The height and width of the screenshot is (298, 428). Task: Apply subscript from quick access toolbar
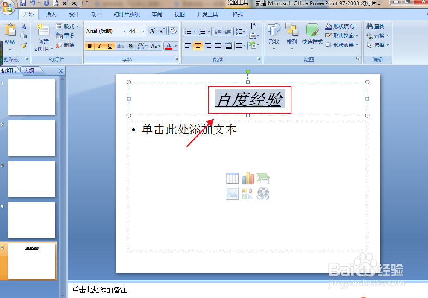tap(75, 3)
